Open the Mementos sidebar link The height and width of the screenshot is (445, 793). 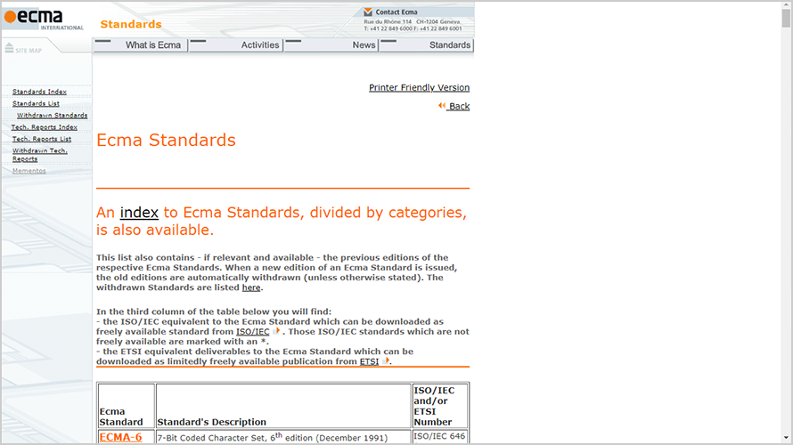click(29, 171)
